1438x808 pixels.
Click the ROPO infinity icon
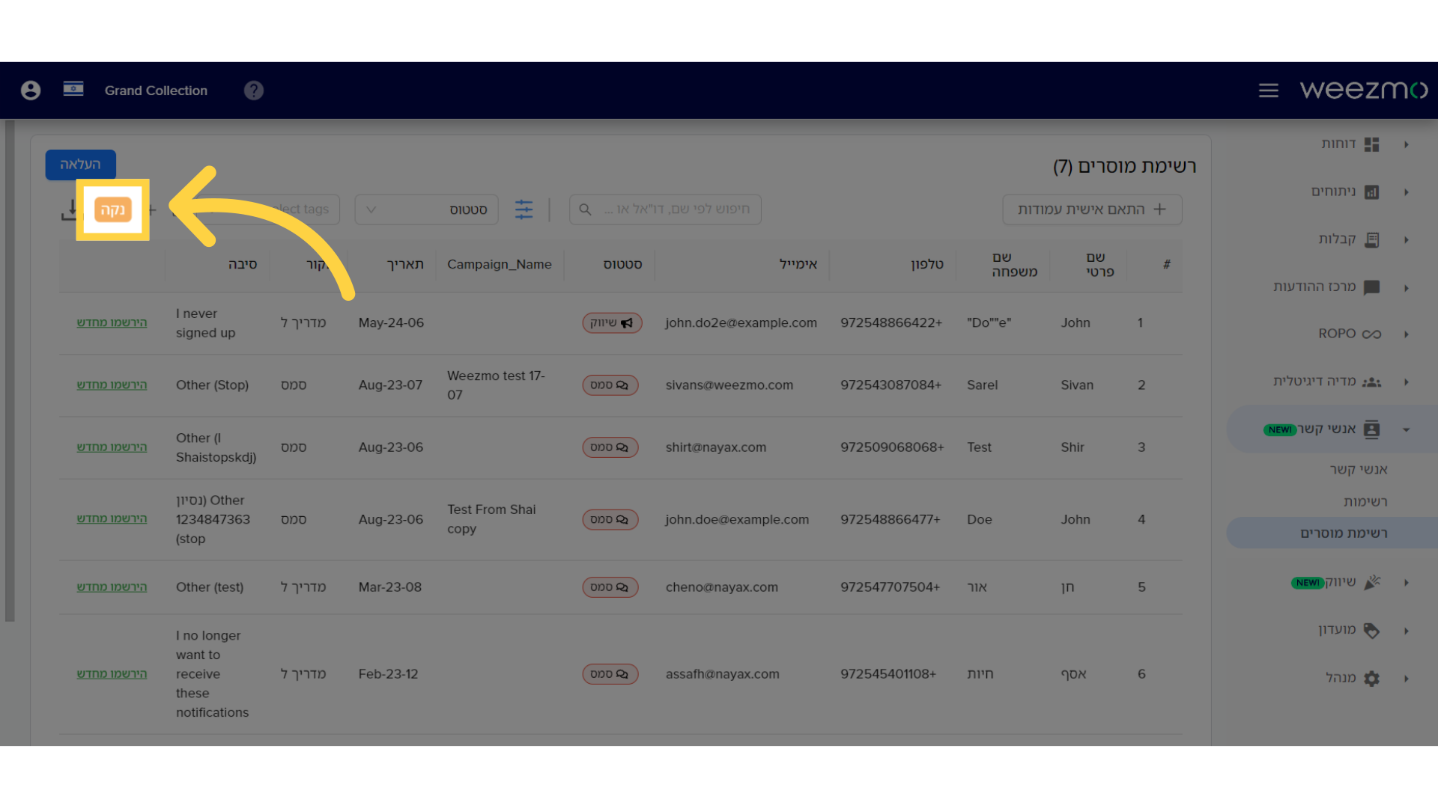point(1372,334)
